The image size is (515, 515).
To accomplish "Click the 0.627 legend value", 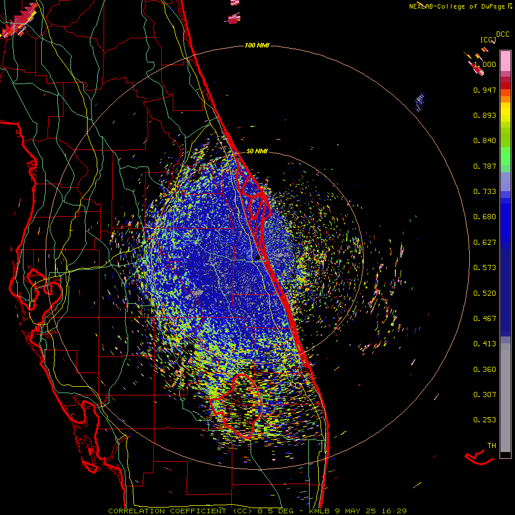I will [x=485, y=243].
